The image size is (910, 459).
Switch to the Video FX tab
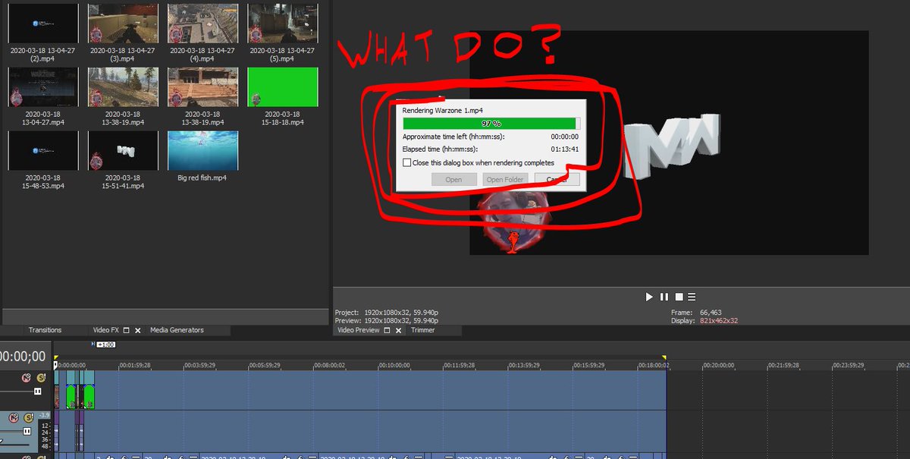105,330
